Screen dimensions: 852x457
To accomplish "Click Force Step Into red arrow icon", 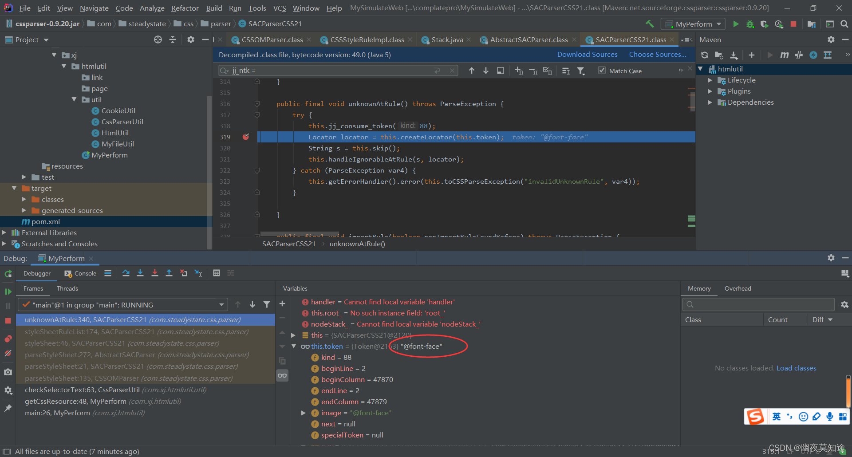I will (155, 273).
